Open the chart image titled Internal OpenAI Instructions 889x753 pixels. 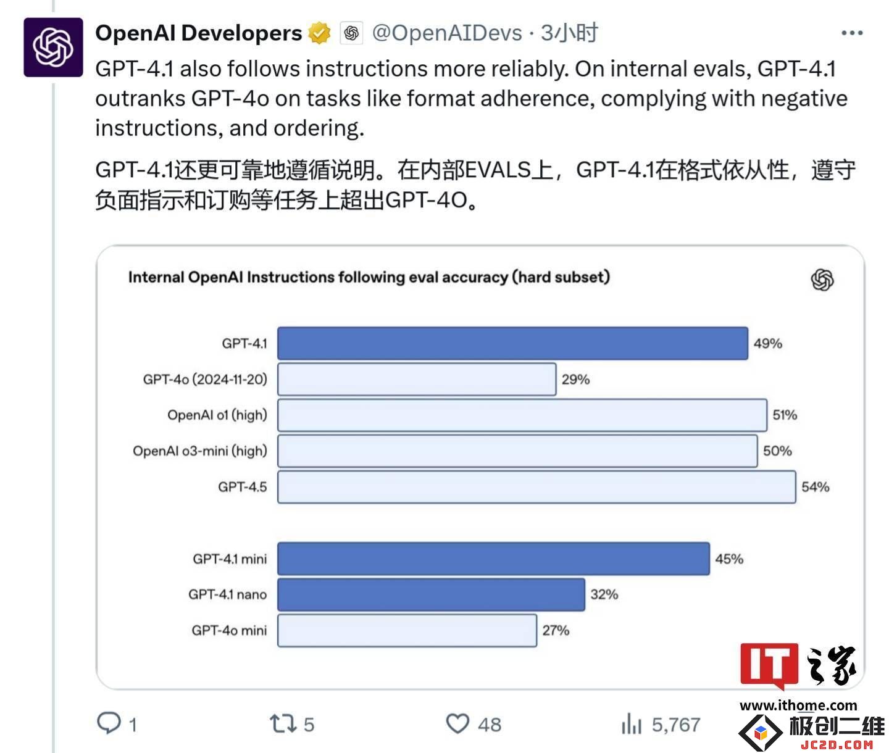pos(480,467)
